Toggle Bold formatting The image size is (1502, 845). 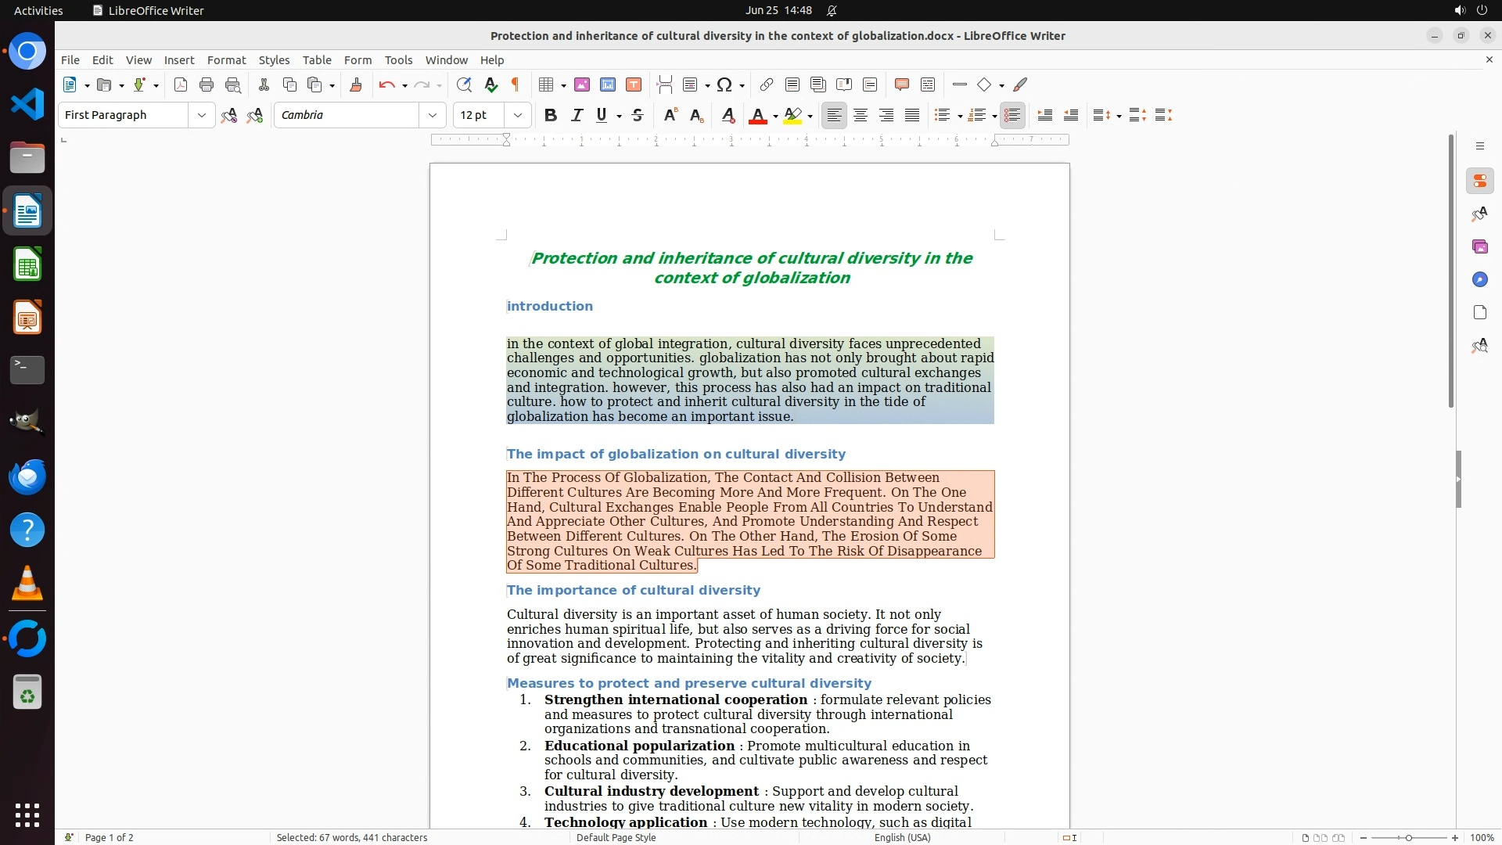point(551,115)
